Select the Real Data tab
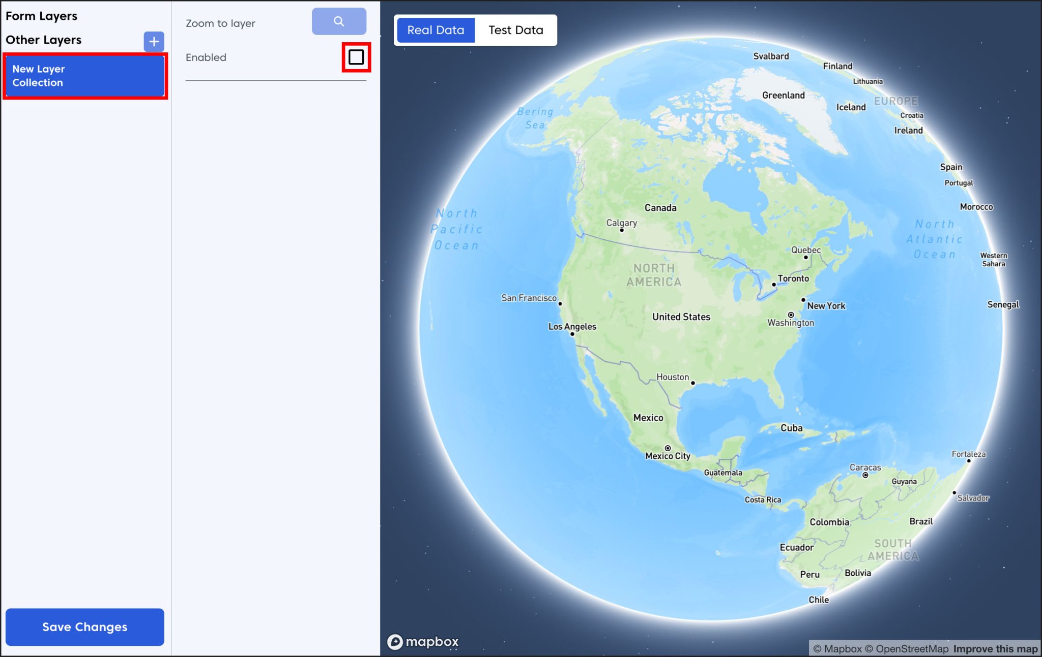 [436, 29]
